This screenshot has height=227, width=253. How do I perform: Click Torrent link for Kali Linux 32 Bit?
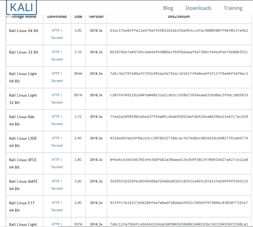[x=57, y=59]
